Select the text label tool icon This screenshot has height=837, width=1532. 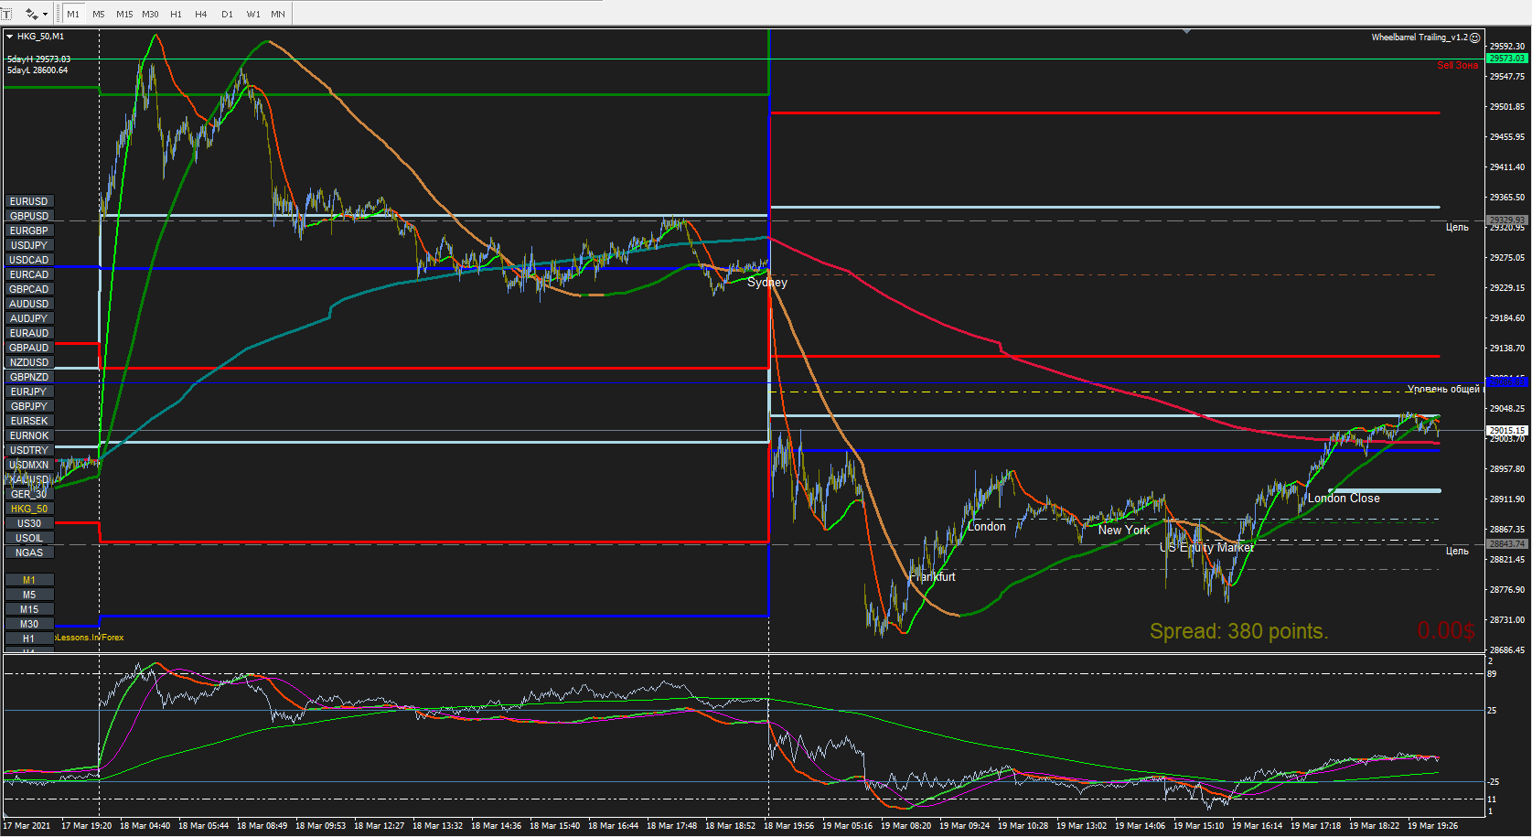click(x=6, y=14)
